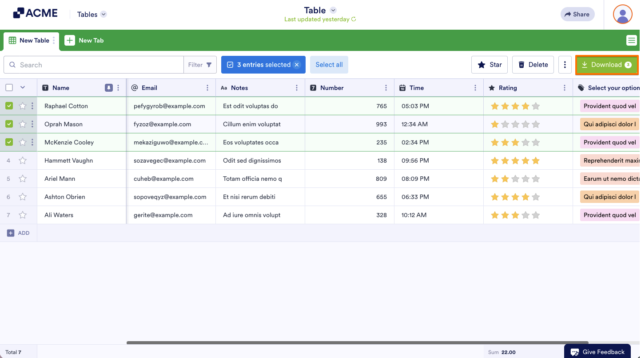Open New Table tab options dots

tap(54, 40)
